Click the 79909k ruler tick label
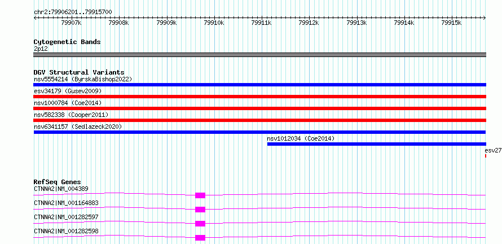 (x=166, y=23)
